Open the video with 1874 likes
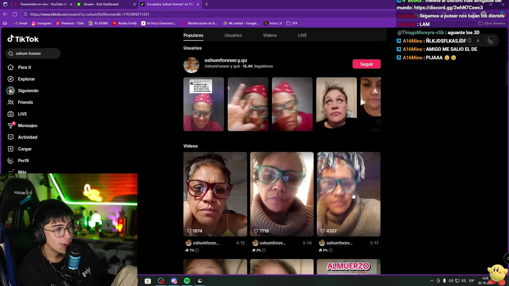Viewport: 509px width, 286px height. click(215, 194)
